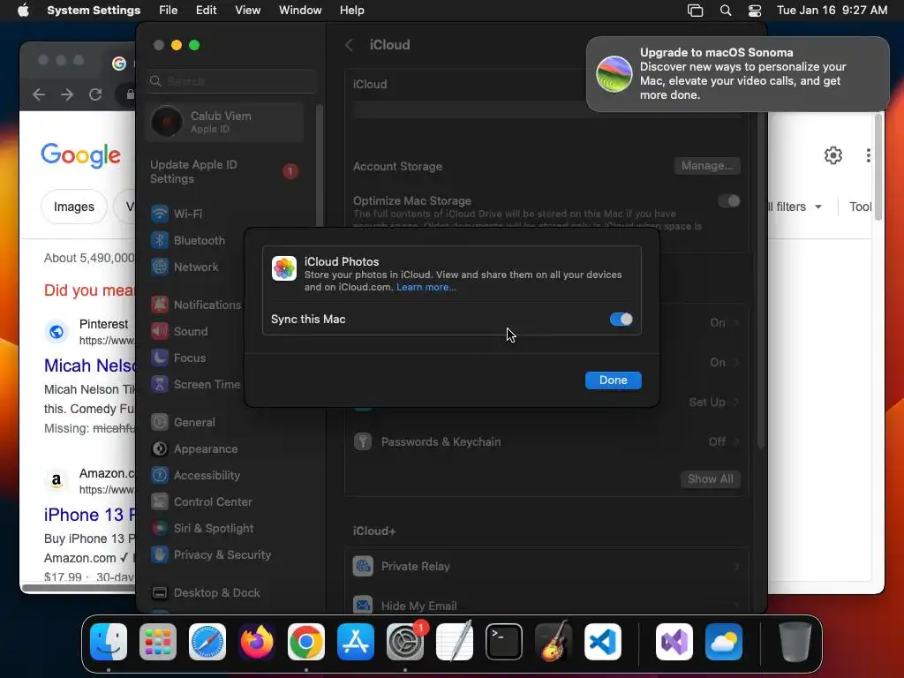Open Launchpad from the Dock
The height and width of the screenshot is (678, 904).
pos(158,642)
